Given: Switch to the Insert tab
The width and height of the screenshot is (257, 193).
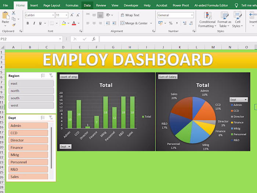Looking at the screenshot, I should [34, 6].
